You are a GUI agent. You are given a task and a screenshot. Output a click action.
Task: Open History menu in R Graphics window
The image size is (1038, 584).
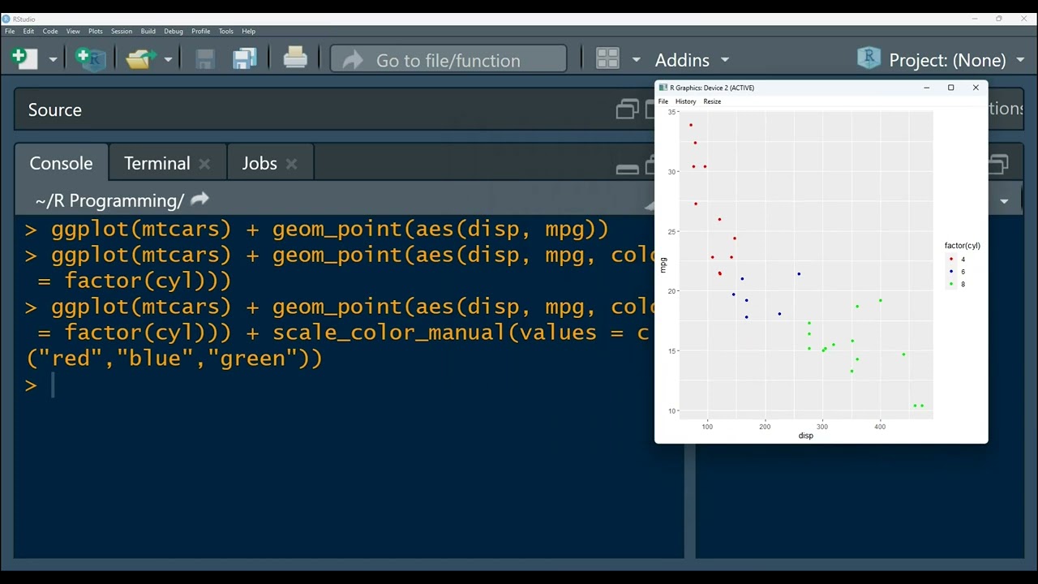(685, 101)
